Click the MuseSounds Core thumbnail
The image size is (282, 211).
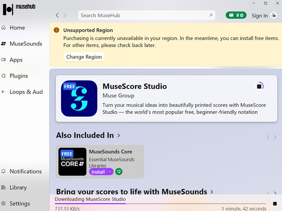coord(73,161)
